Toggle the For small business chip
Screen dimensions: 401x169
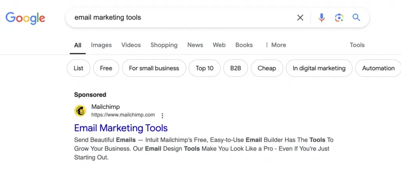pos(154,68)
